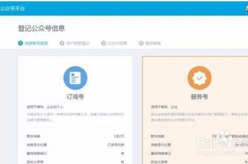Click the blue 订阅号 document icon
This screenshot has width=248, height=164.
(x=76, y=78)
